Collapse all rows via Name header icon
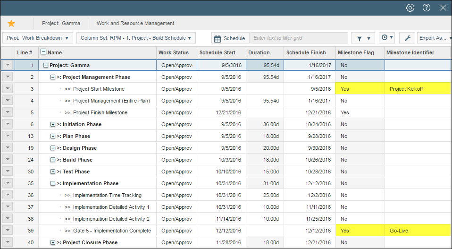Image resolution: width=452 pixels, height=249 pixels. [43, 52]
